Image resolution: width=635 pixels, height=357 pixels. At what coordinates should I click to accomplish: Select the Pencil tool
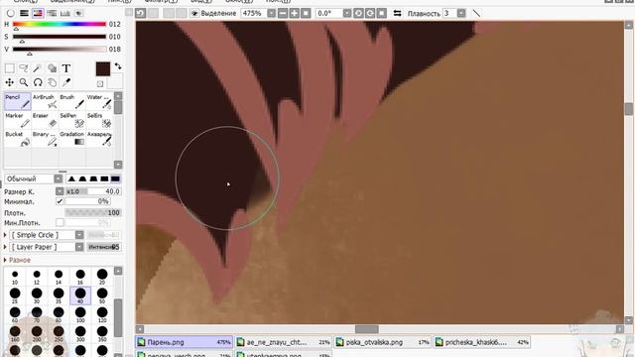tap(18, 101)
